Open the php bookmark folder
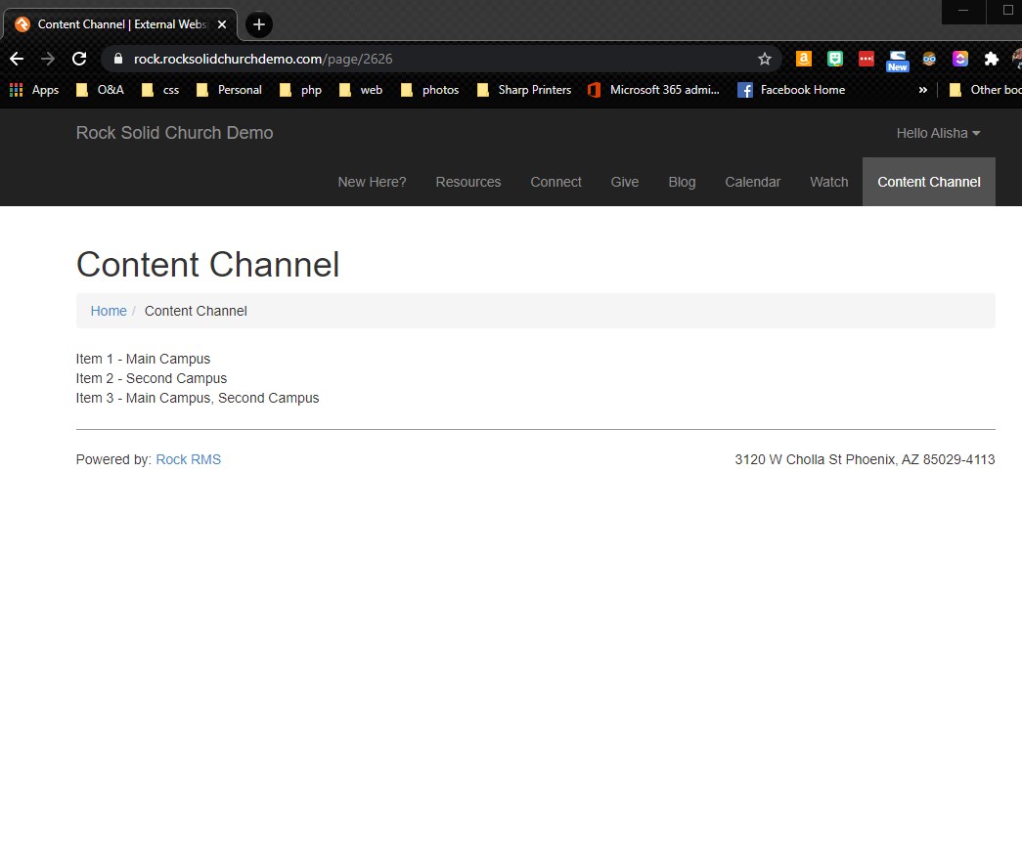Viewport: 1022px width, 859px height. pyautogui.click(x=300, y=90)
